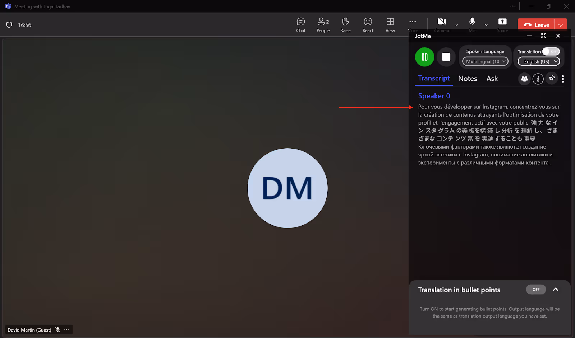The image size is (575, 338).
Task: Stop the JotMe recording
Action: click(446, 57)
